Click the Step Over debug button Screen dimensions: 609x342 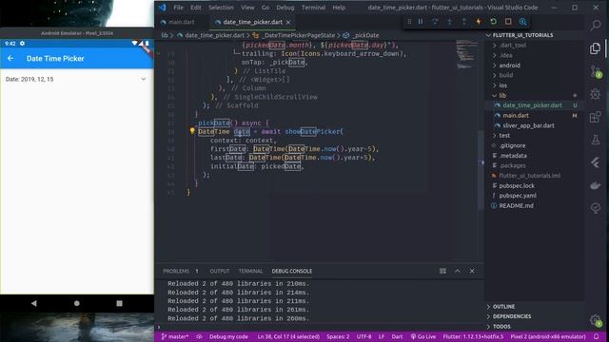point(435,22)
